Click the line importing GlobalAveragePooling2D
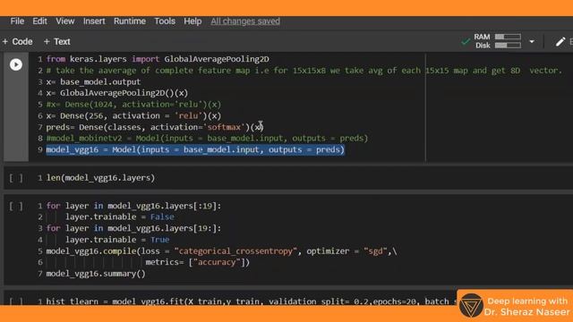 [x=158, y=59]
